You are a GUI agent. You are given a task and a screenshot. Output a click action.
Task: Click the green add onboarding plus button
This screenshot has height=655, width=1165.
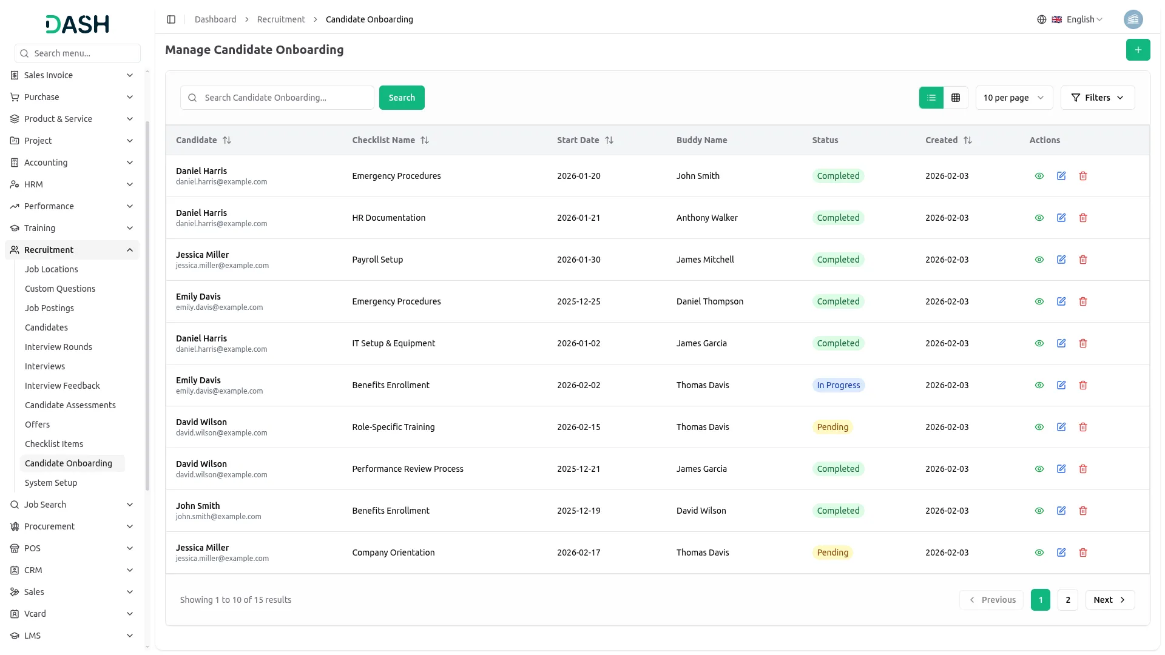(1138, 50)
